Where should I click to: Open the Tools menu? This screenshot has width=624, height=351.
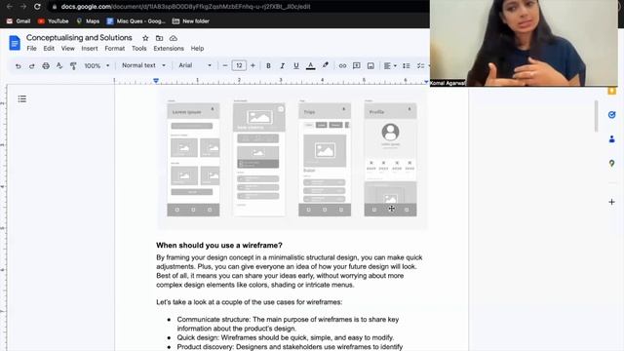[x=138, y=49]
